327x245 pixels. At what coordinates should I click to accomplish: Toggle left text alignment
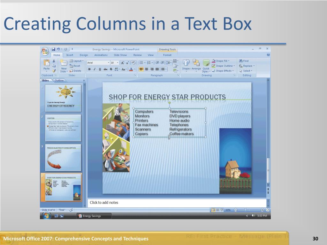point(141,69)
